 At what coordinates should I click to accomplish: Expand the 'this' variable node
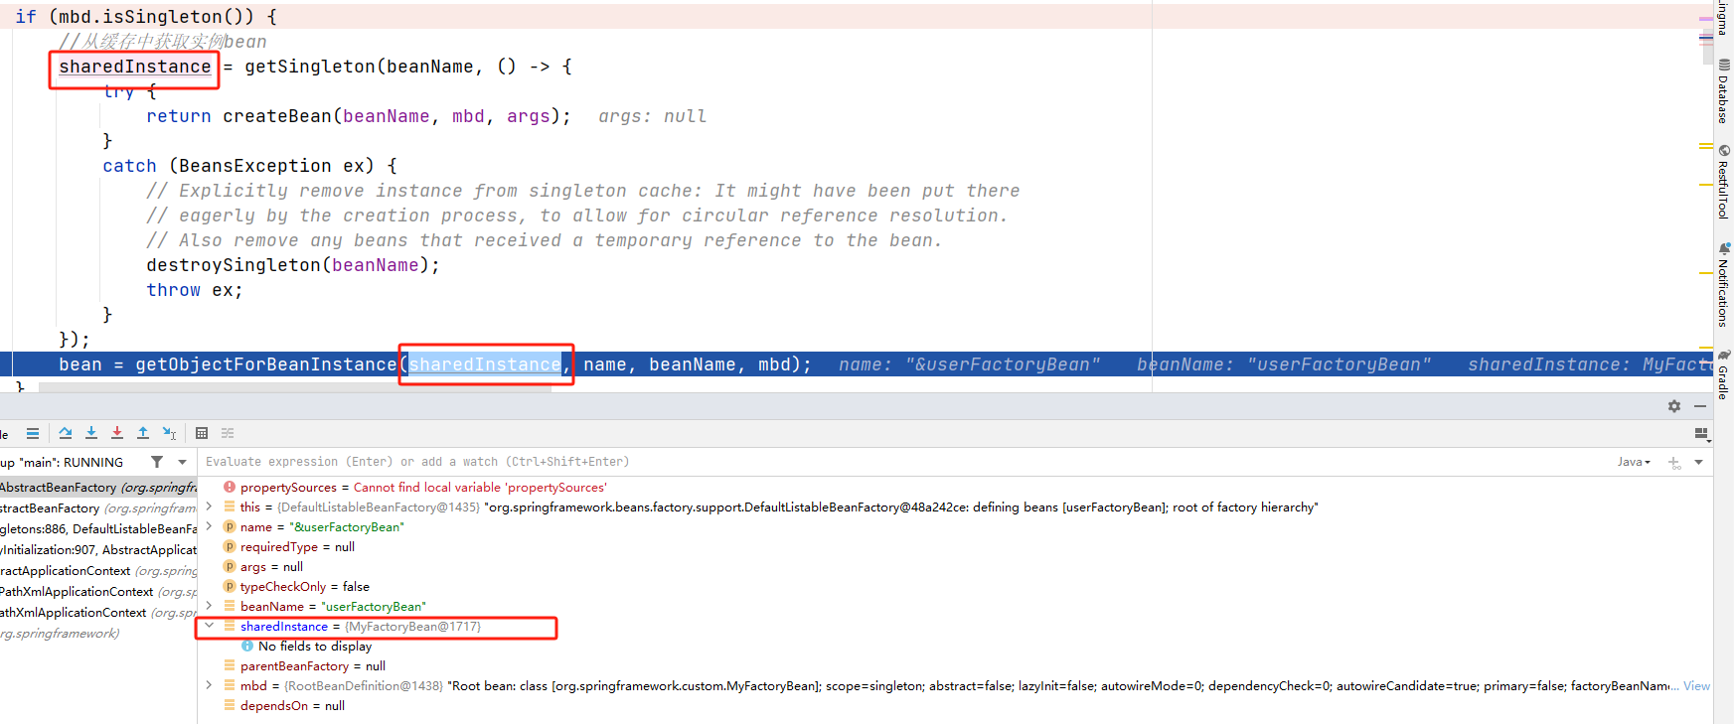(x=209, y=507)
